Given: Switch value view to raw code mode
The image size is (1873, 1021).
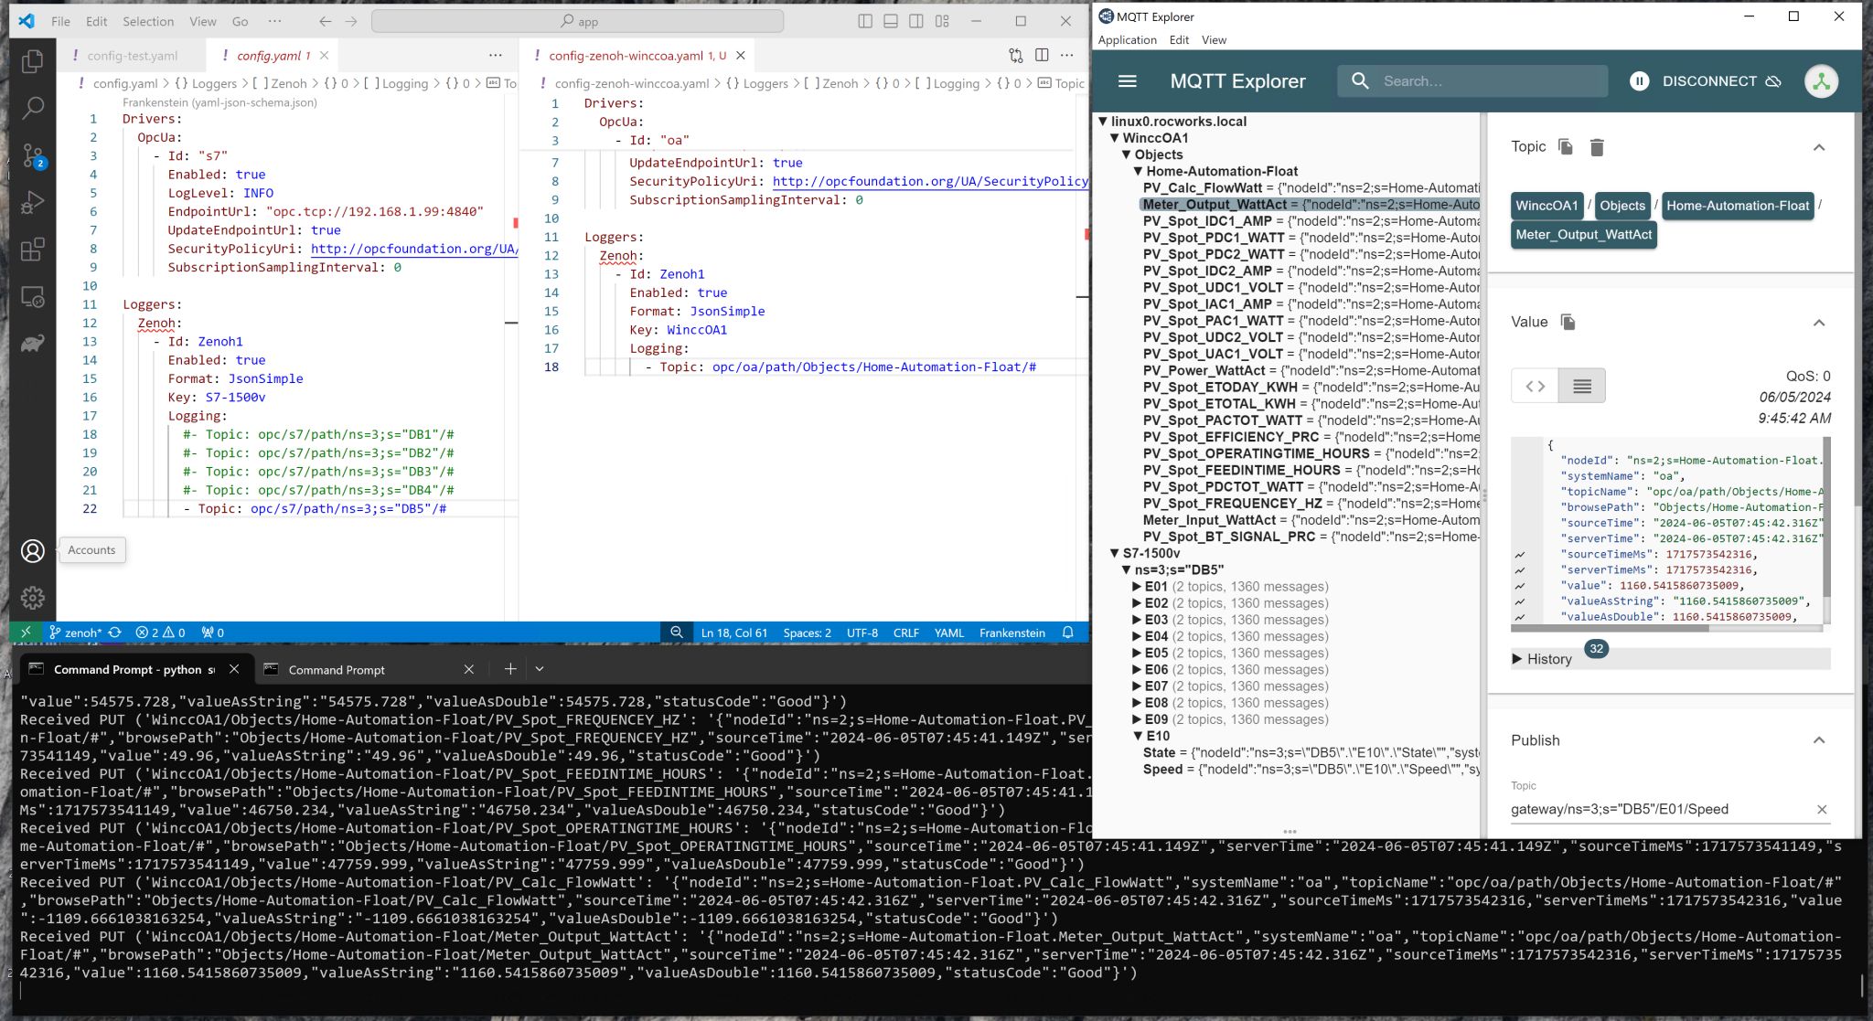Looking at the screenshot, I should tap(1536, 387).
